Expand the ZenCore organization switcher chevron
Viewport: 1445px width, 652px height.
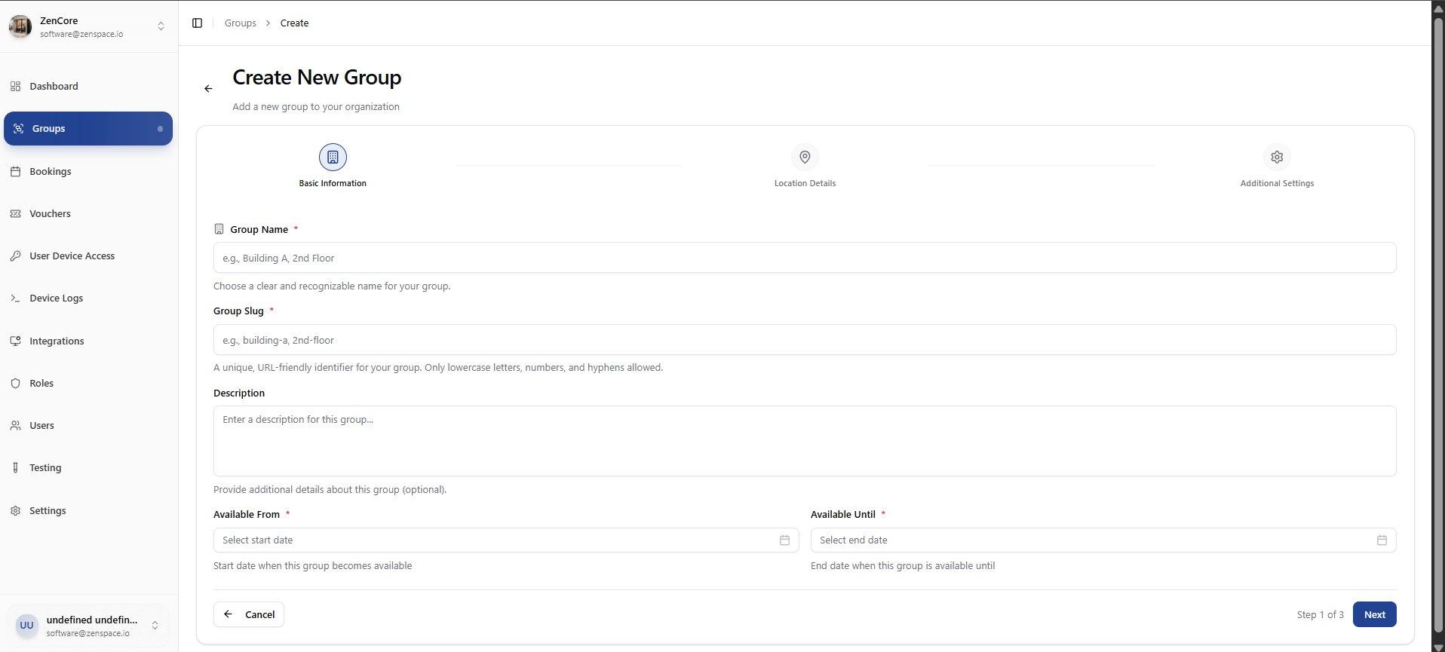tap(161, 26)
